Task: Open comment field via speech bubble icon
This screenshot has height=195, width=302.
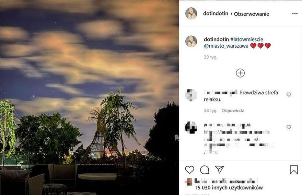Action: 204,170
